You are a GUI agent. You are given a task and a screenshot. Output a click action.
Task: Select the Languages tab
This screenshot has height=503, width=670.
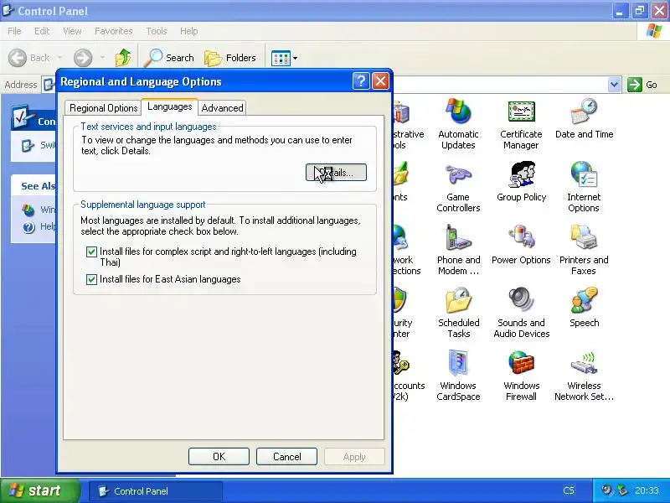pos(170,106)
